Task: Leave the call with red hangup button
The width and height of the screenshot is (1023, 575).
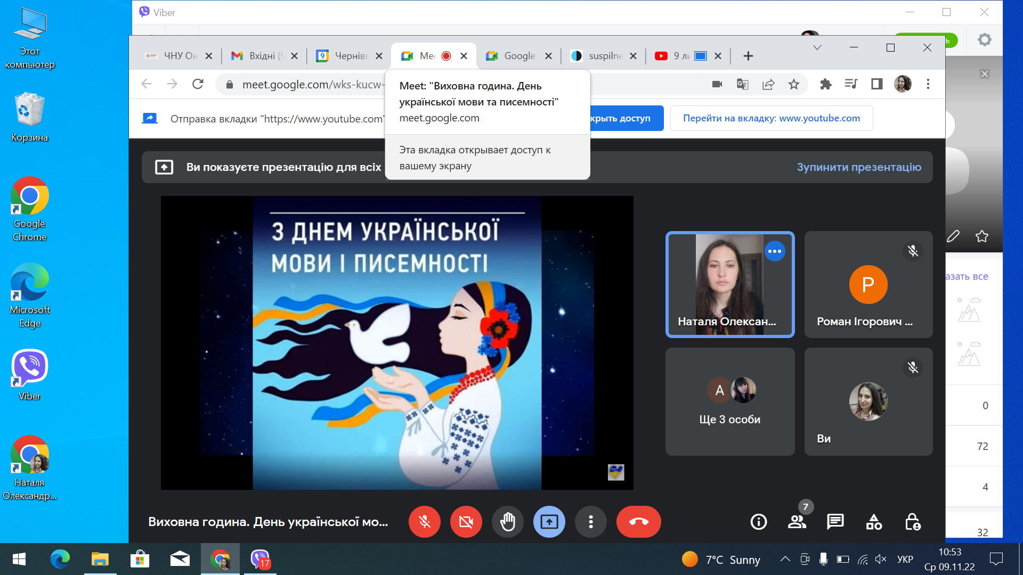Action: tap(639, 522)
